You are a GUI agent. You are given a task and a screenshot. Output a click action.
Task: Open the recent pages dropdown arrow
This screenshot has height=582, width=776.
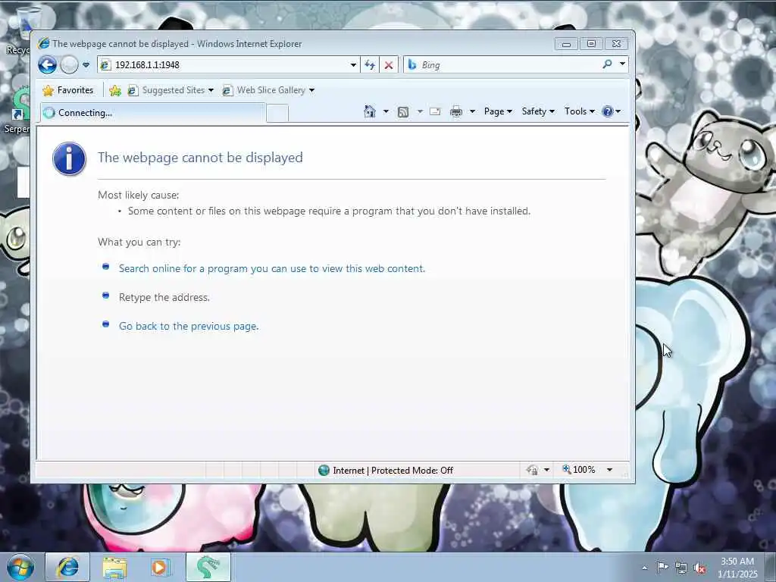[x=86, y=65]
